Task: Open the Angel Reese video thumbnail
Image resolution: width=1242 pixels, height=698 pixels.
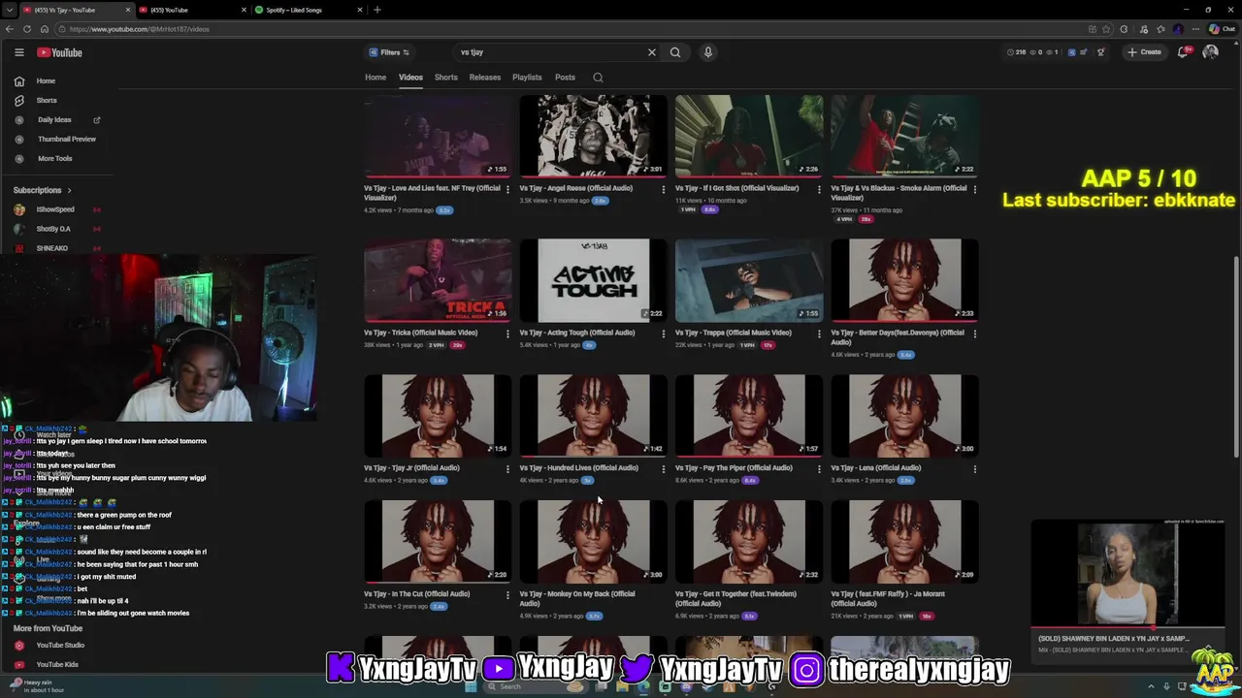Action: (594, 135)
